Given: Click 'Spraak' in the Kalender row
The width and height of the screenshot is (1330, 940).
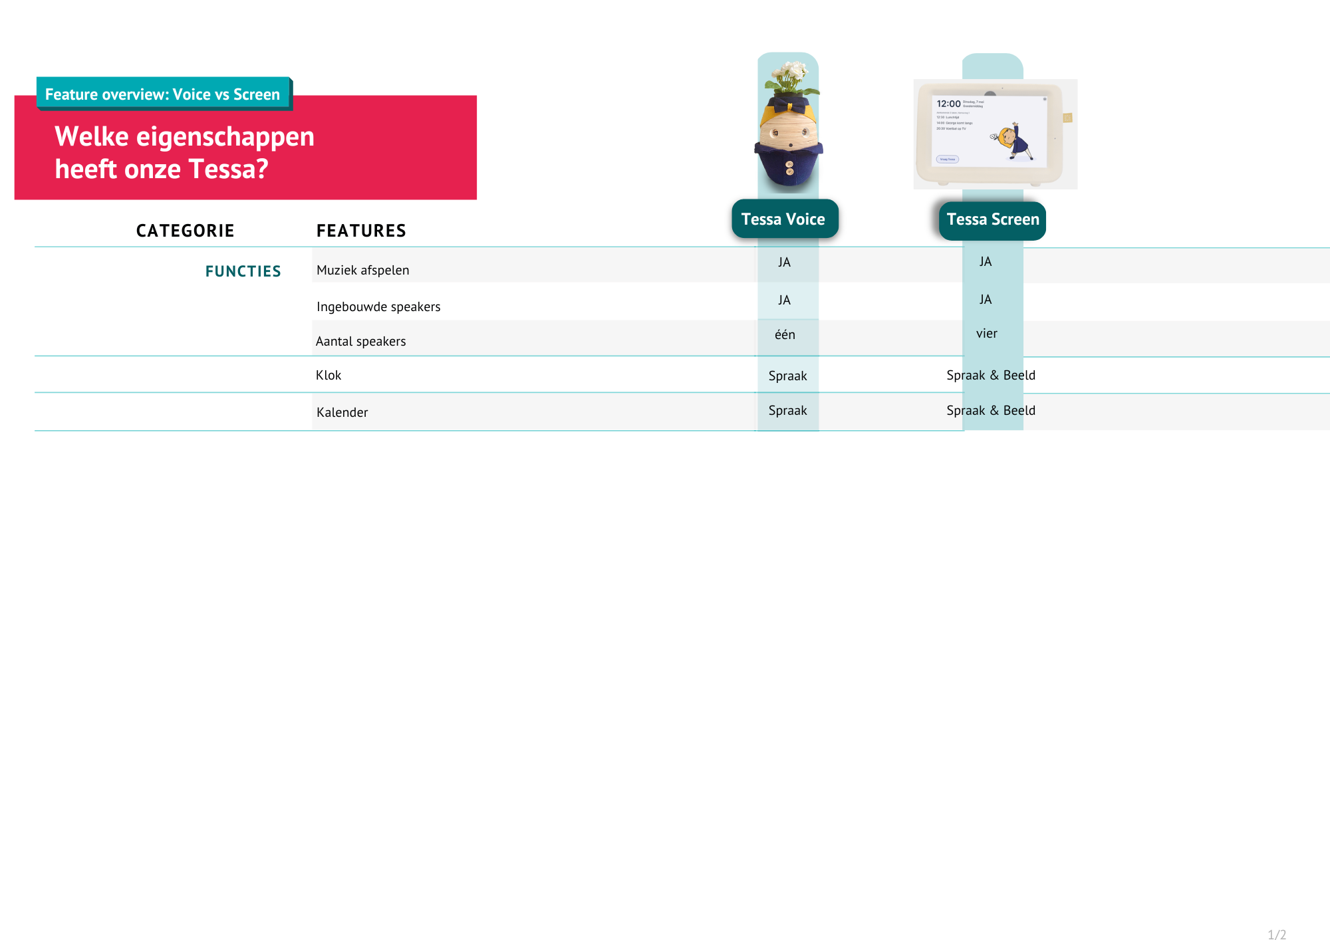Looking at the screenshot, I should point(788,410).
